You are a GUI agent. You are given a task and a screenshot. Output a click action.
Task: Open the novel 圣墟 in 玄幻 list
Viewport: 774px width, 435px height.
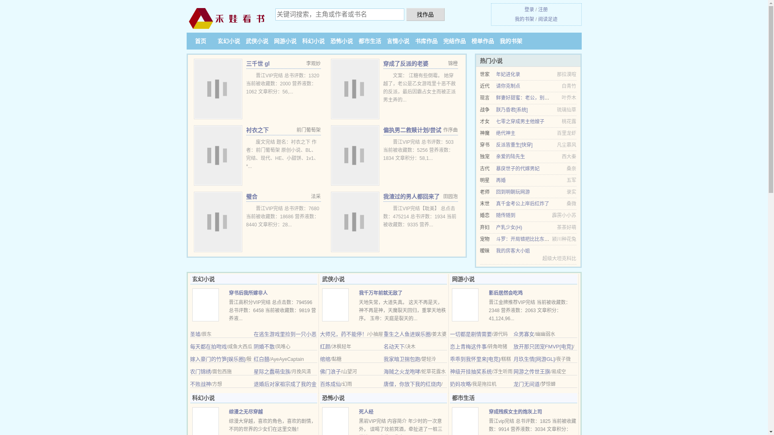click(x=195, y=334)
